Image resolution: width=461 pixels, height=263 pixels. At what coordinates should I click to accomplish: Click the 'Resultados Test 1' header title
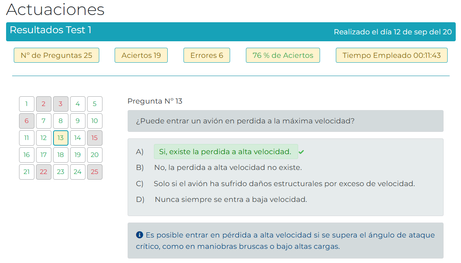click(51, 30)
